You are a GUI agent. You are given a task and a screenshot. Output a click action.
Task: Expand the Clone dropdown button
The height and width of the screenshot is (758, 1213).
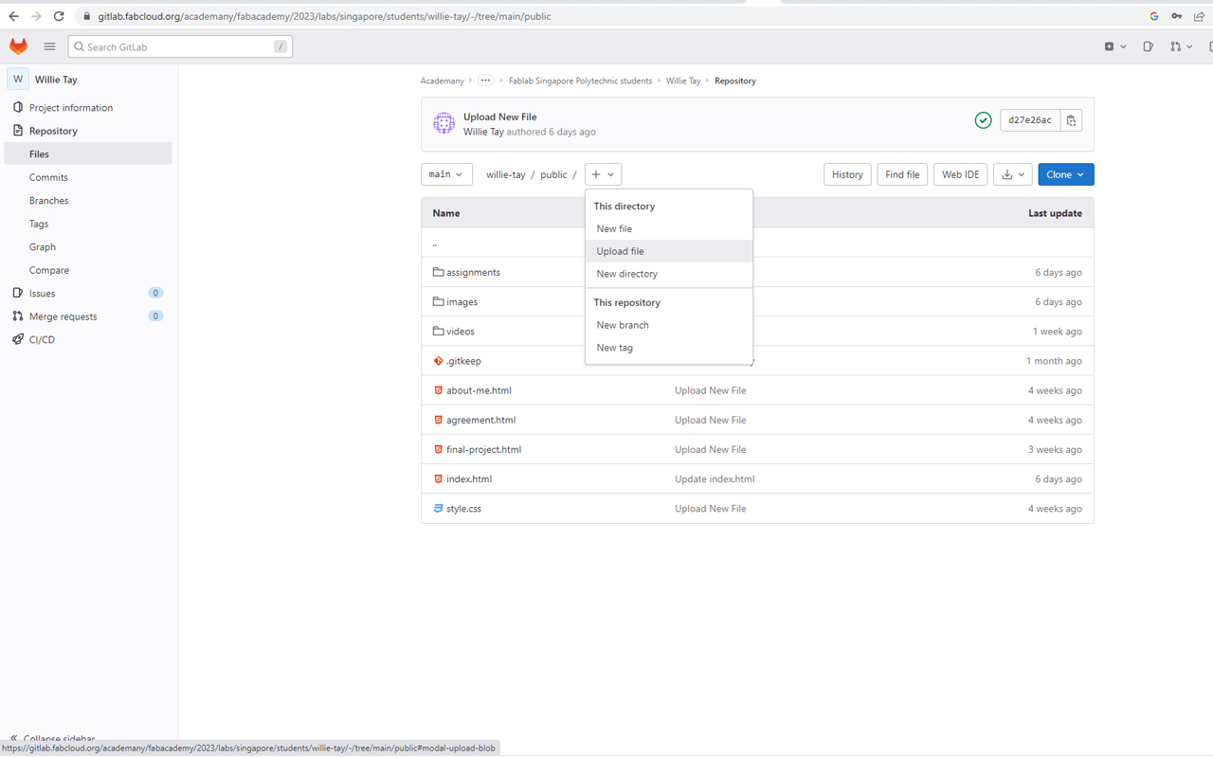pos(1066,174)
